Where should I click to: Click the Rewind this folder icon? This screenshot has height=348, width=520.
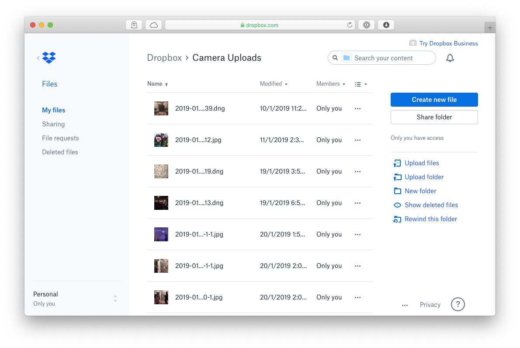397,219
